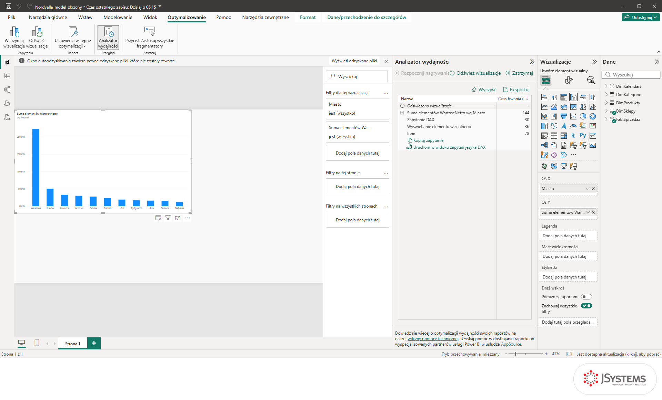Open the Modelowanie ribbon tab
662x400 pixels.
[118, 17]
